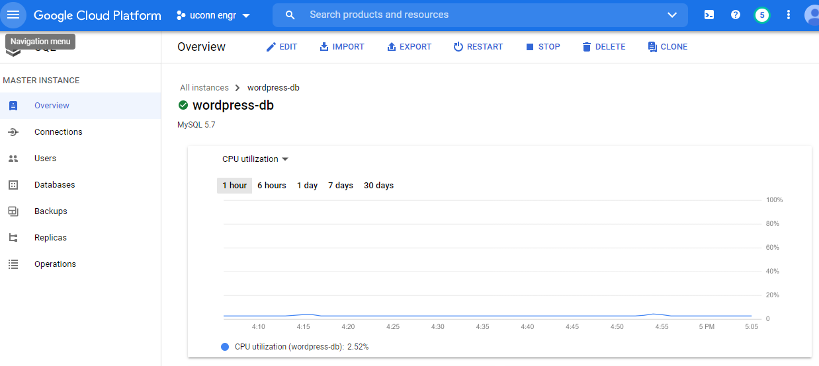Show notifications badge with 5
The width and height of the screenshot is (819, 366).
(x=762, y=15)
